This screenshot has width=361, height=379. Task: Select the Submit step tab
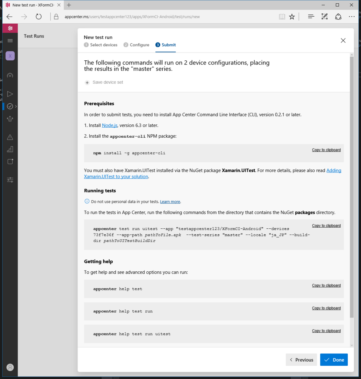tap(166, 45)
